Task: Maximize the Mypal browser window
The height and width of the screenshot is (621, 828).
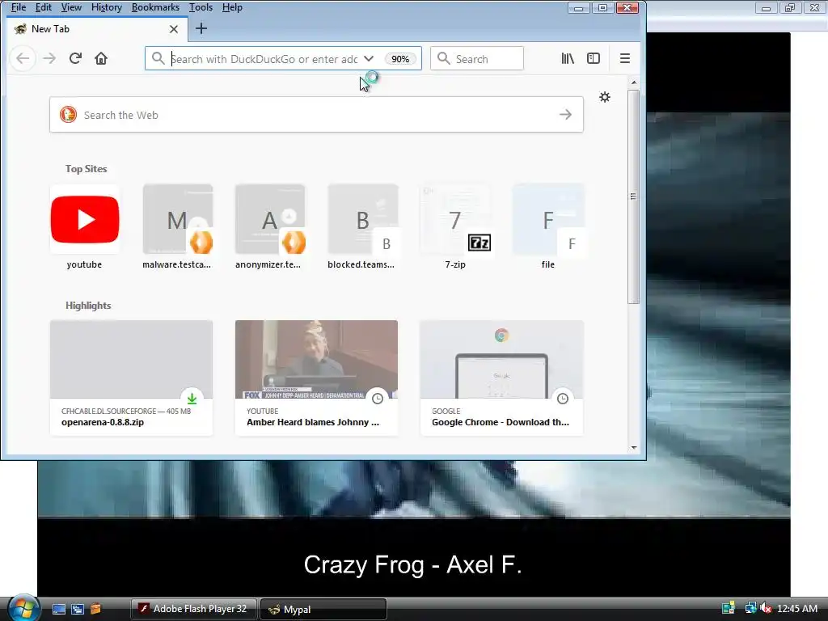Action: (602, 8)
